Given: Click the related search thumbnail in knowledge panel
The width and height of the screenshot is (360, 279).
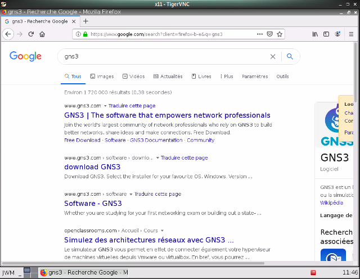Looking at the screenshot, I should tap(333, 255).
